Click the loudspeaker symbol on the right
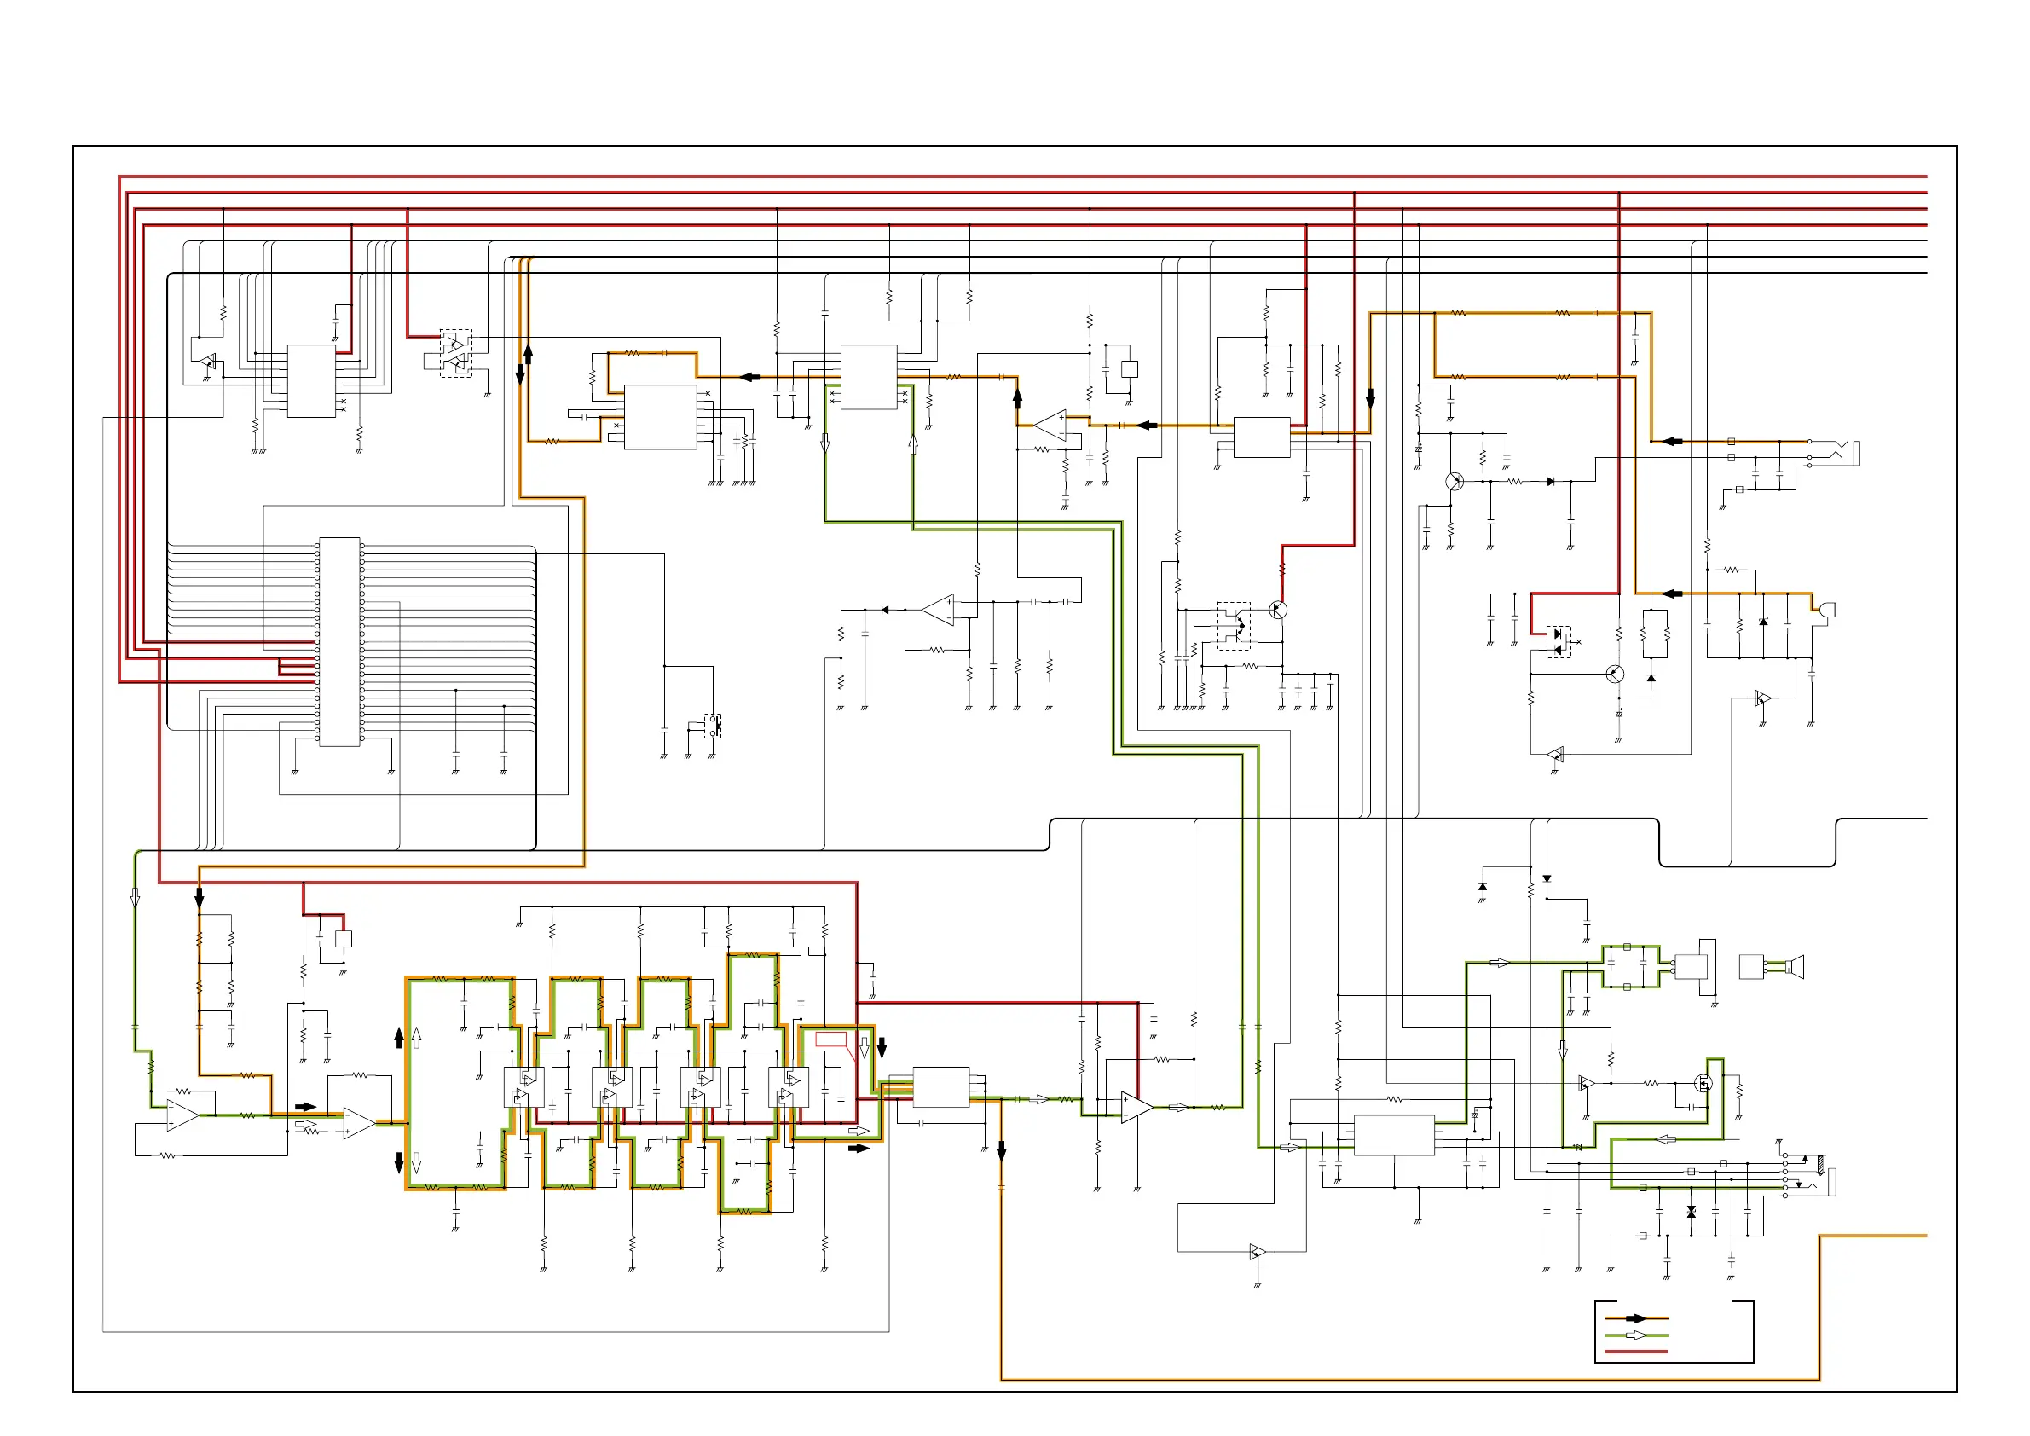 1794,966
